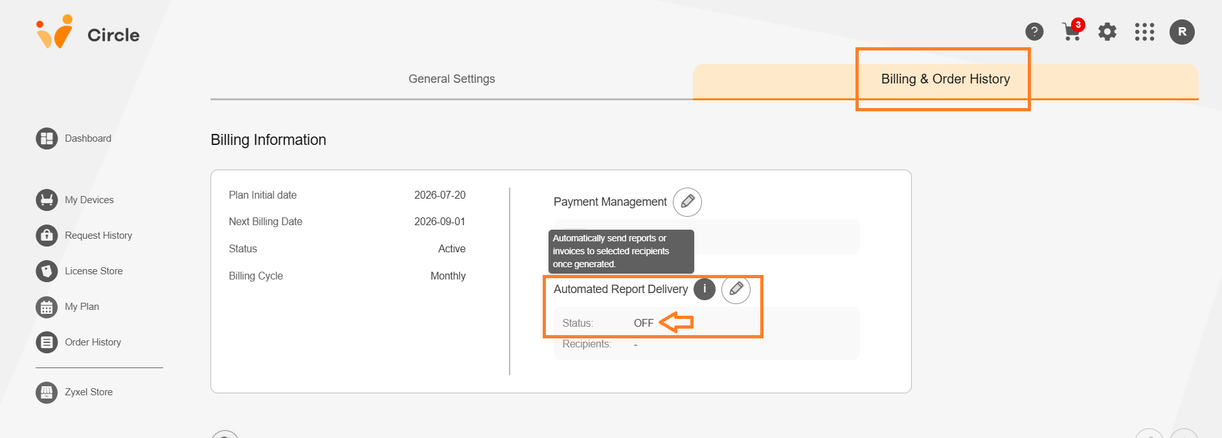
Task: Click the Payment Management heading
Action: tap(610, 202)
